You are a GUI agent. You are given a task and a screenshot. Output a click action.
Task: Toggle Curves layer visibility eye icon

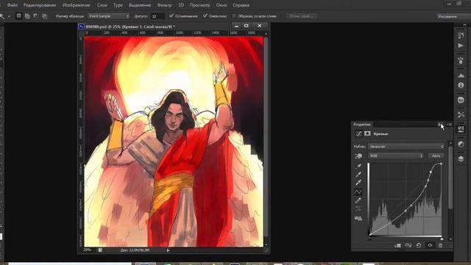click(430, 245)
